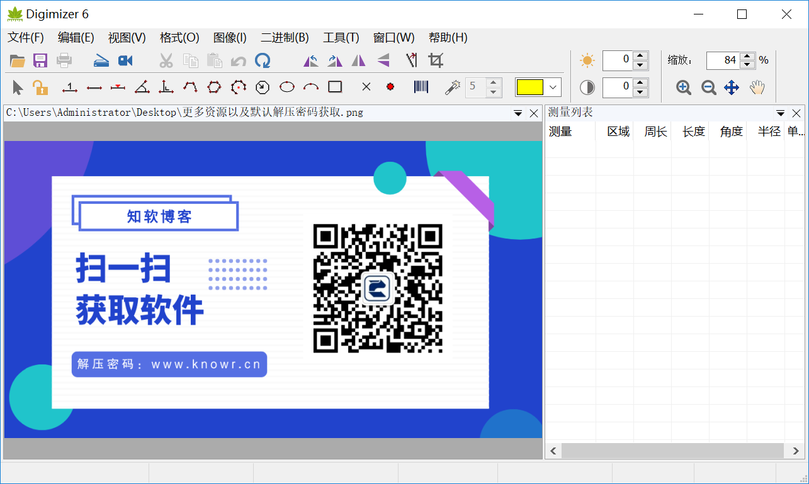
Task: Select the perpendicular right-angle tool
Action: click(166, 87)
